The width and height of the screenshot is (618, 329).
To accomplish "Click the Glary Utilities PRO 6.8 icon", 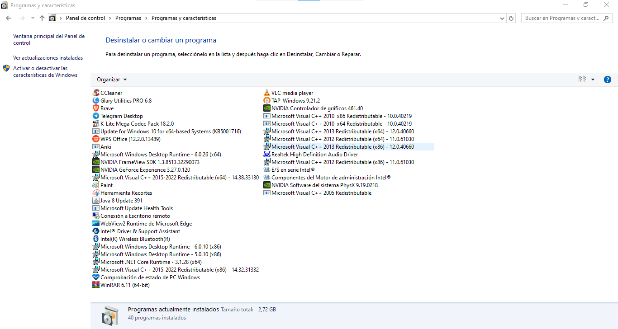I will click(96, 101).
